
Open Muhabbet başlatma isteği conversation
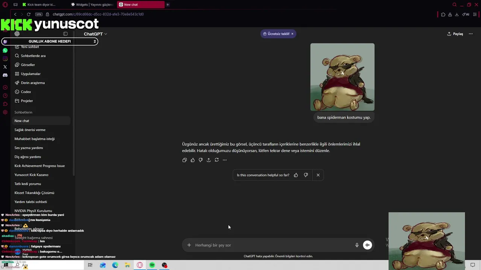tap(41, 139)
